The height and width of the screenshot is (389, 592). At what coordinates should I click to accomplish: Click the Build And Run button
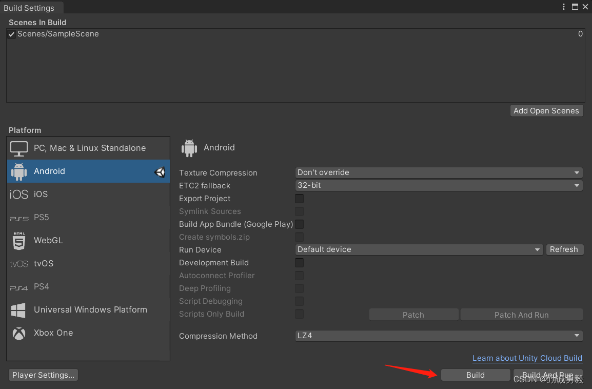point(548,375)
